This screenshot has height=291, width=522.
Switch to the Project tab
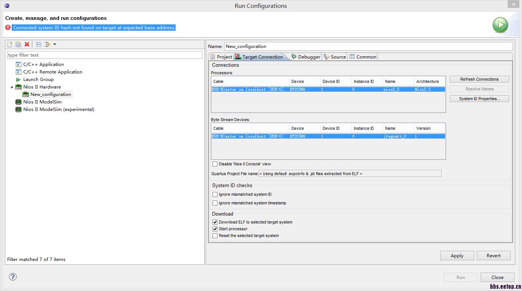pos(221,57)
